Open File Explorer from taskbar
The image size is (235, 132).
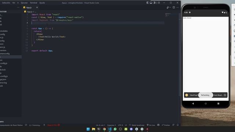(94, 129)
